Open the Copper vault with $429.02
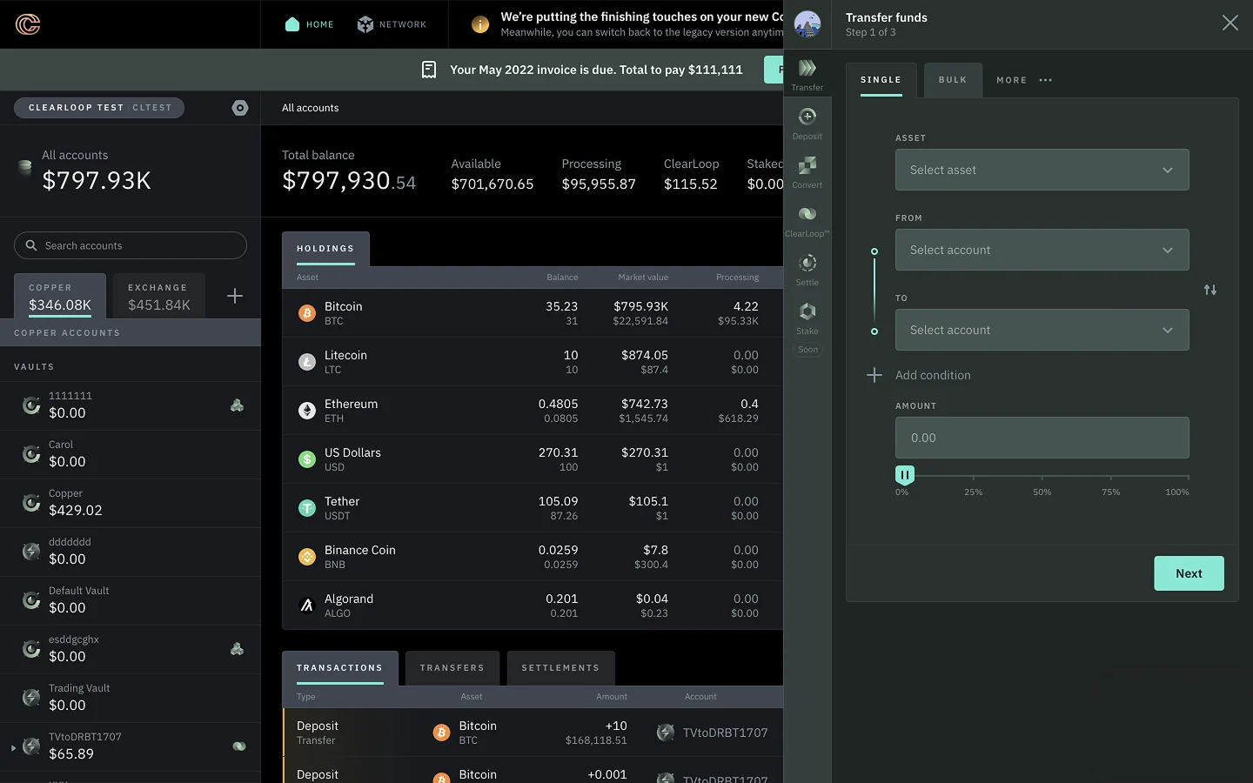Image resolution: width=1253 pixels, height=783 pixels. [131, 503]
